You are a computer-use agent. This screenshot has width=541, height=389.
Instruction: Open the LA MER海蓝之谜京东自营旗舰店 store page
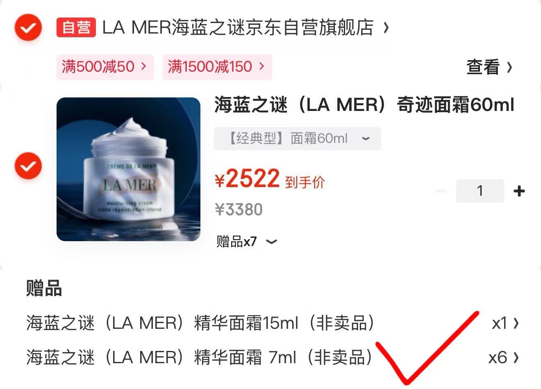(238, 28)
